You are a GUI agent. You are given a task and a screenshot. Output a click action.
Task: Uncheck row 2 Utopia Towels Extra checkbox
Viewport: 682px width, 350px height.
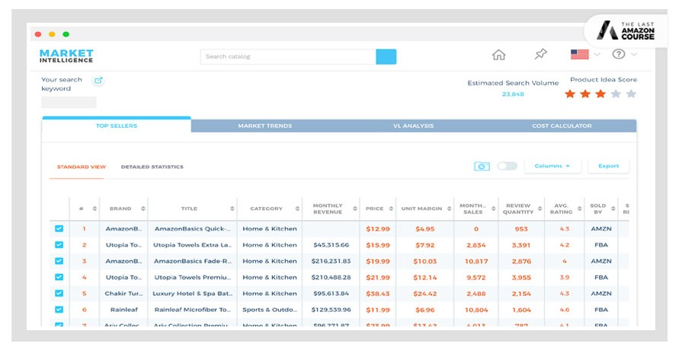coord(59,245)
